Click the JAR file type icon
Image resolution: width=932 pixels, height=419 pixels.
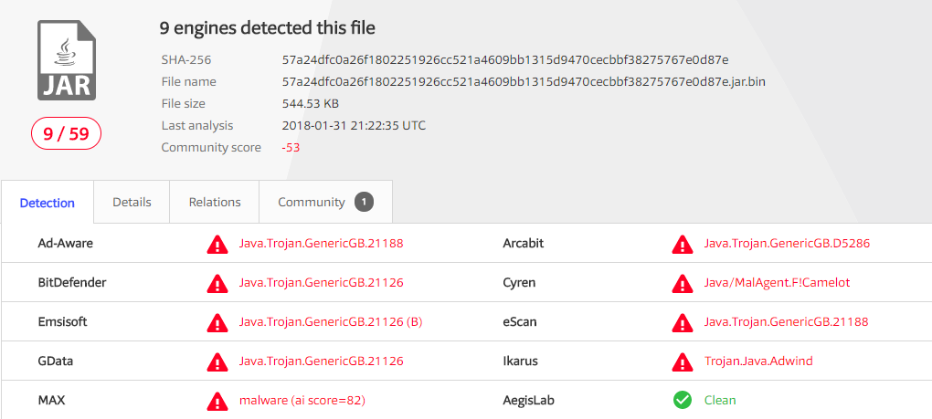click(66, 60)
